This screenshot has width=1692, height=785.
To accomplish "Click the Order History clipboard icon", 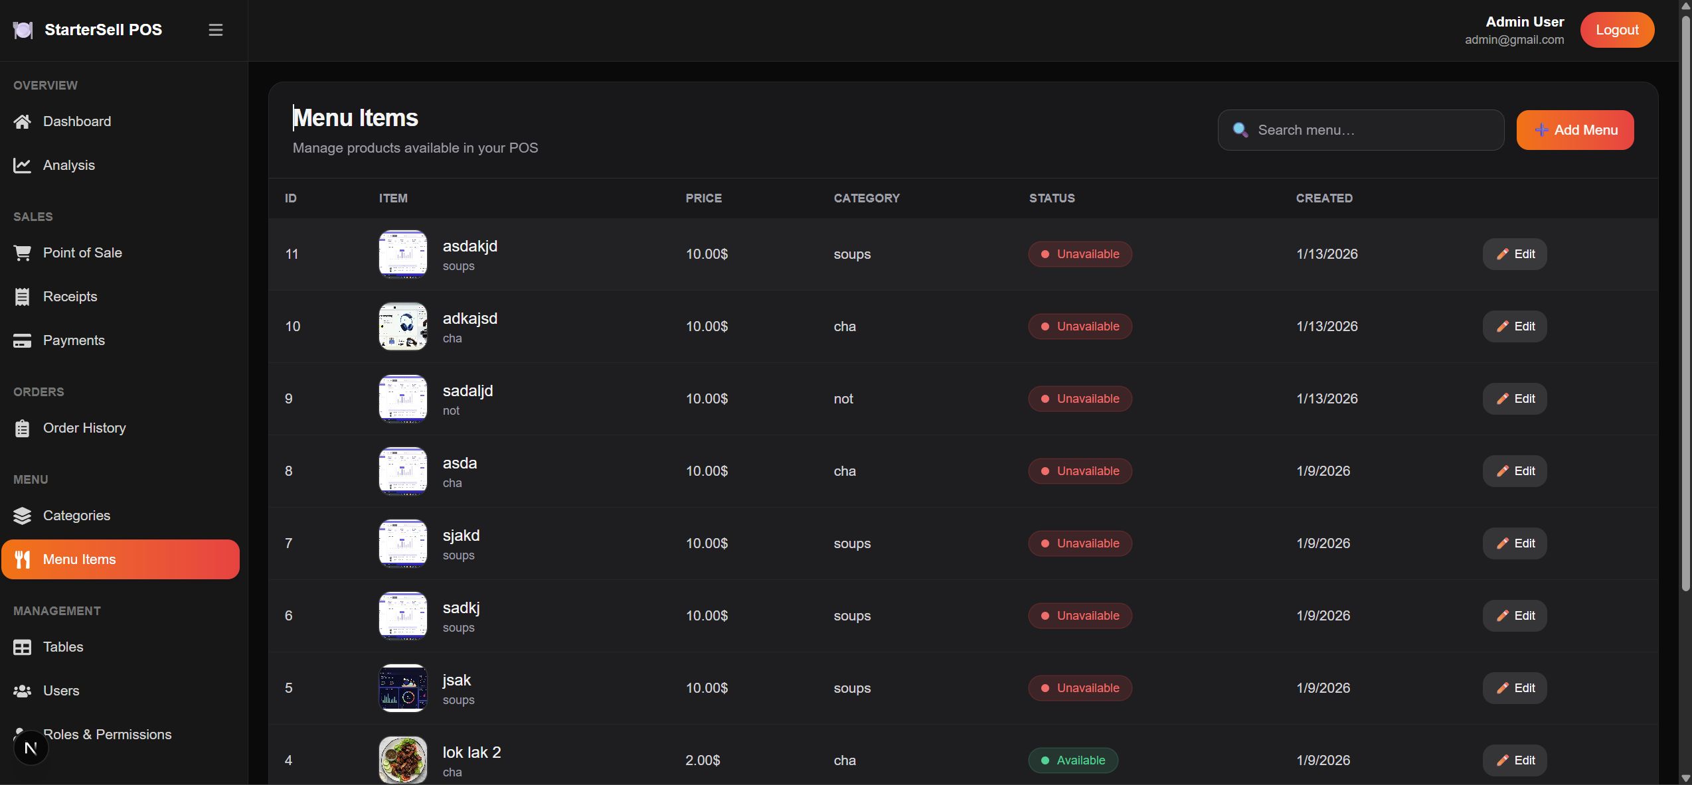I will (22, 428).
